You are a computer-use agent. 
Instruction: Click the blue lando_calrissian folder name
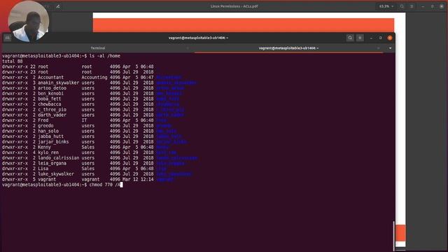click(x=177, y=158)
